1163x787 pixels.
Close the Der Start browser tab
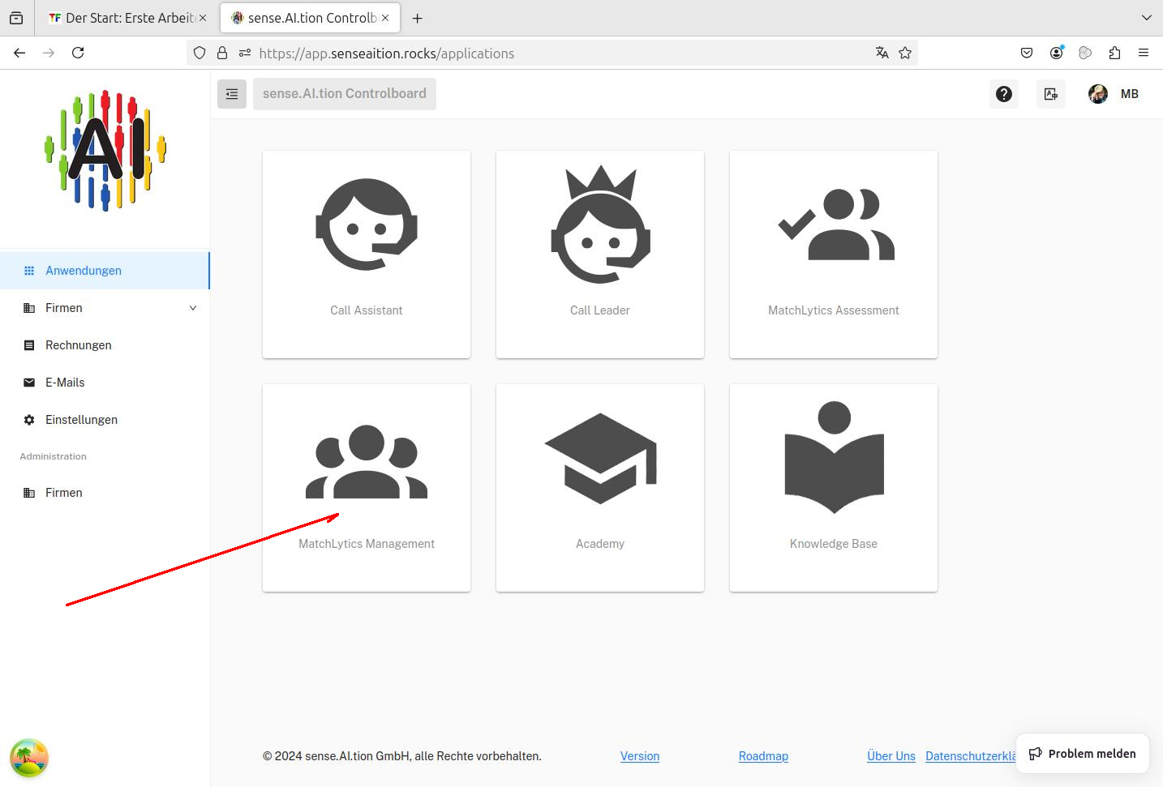[203, 18]
